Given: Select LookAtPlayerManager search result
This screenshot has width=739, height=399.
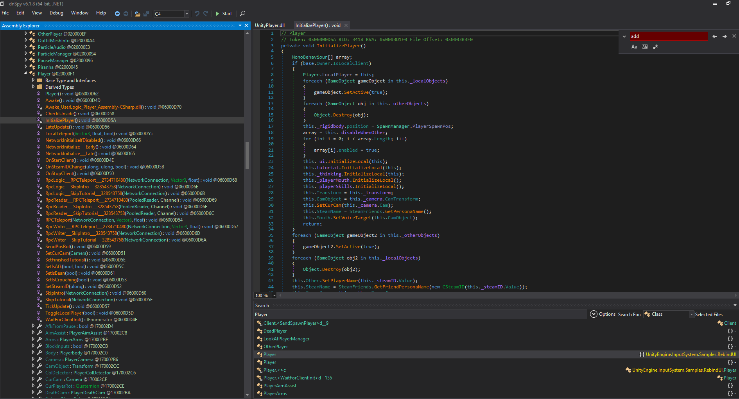Looking at the screenshot, I should (x=286, y=339).
